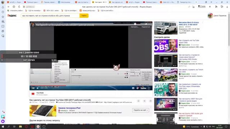The width and height of the screenshot is (230, 129).
Task: Open the Замена тачскрина iPad ad link
Action: (x=69, y=108)
